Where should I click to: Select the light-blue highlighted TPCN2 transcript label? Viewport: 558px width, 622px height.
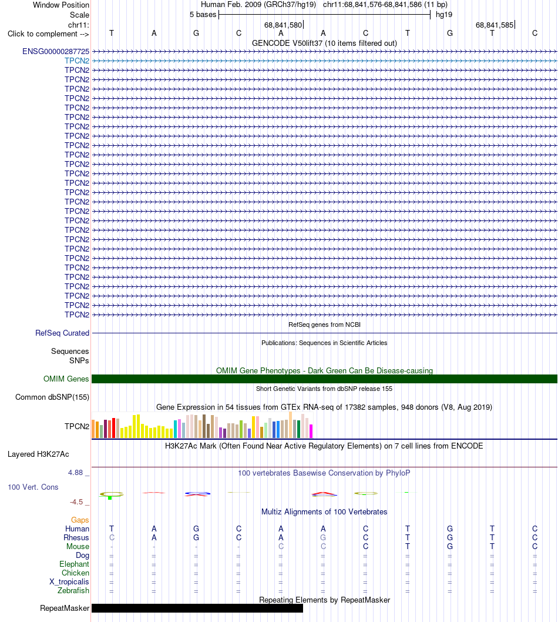[x=77, y=61]
